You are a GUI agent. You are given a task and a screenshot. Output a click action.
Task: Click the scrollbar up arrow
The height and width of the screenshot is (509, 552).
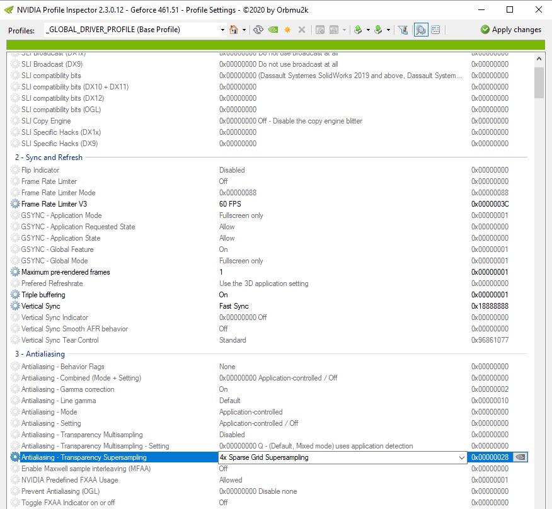pyautogui.click(x=539, y=59)
